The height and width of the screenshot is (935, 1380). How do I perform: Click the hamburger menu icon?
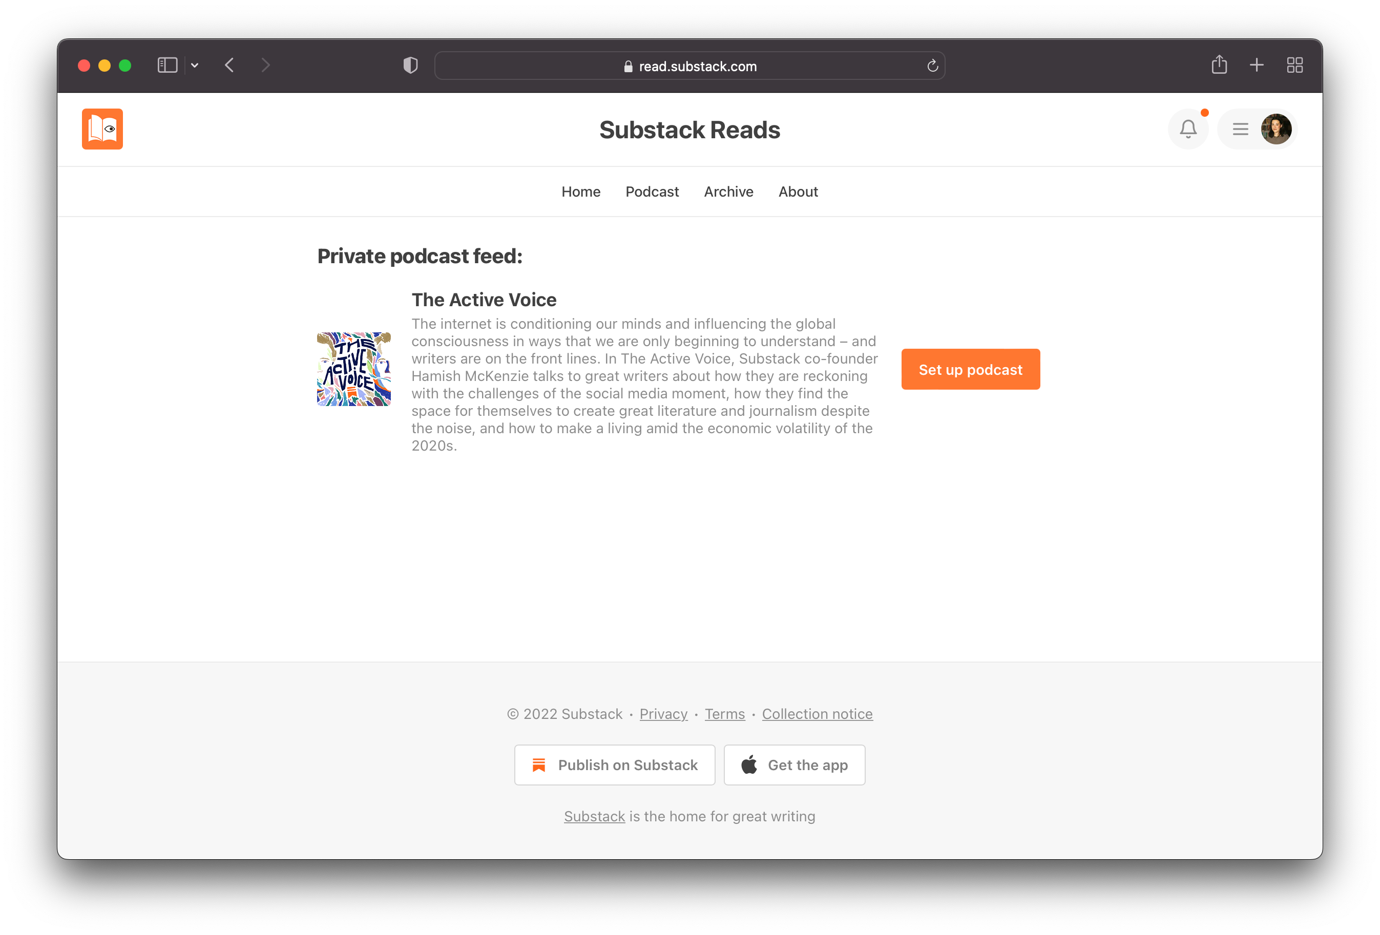1240,129
